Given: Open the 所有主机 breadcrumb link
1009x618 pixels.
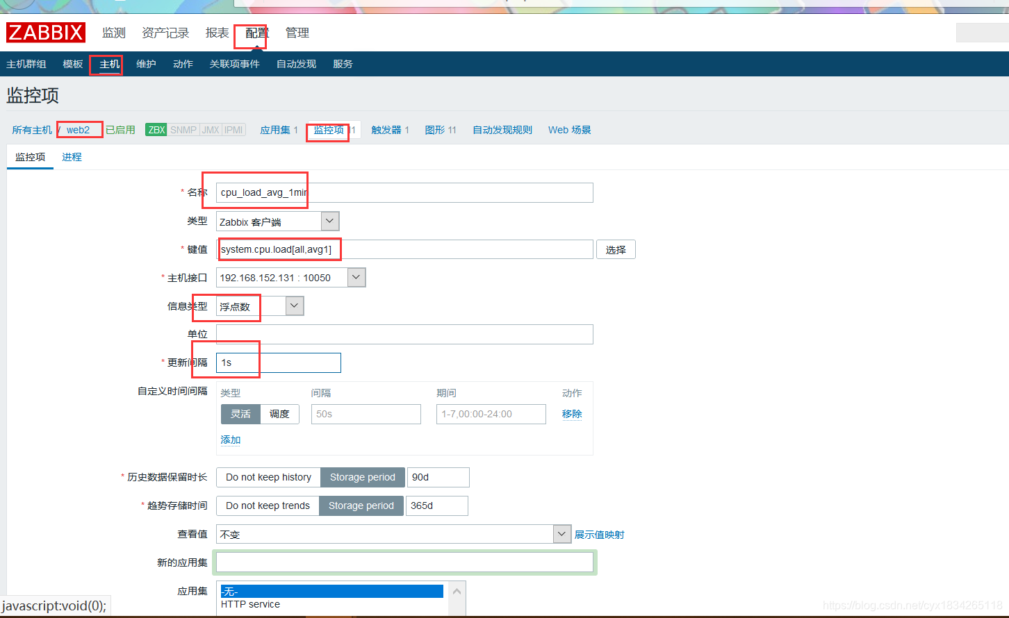Looking at the screenshot, I should [x=32, y=130].
